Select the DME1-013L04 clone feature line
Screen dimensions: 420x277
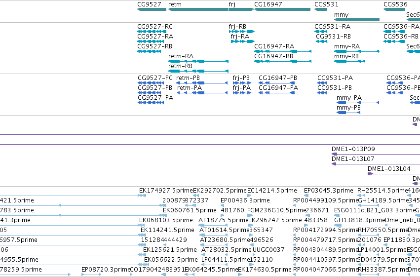coord(394,174)
